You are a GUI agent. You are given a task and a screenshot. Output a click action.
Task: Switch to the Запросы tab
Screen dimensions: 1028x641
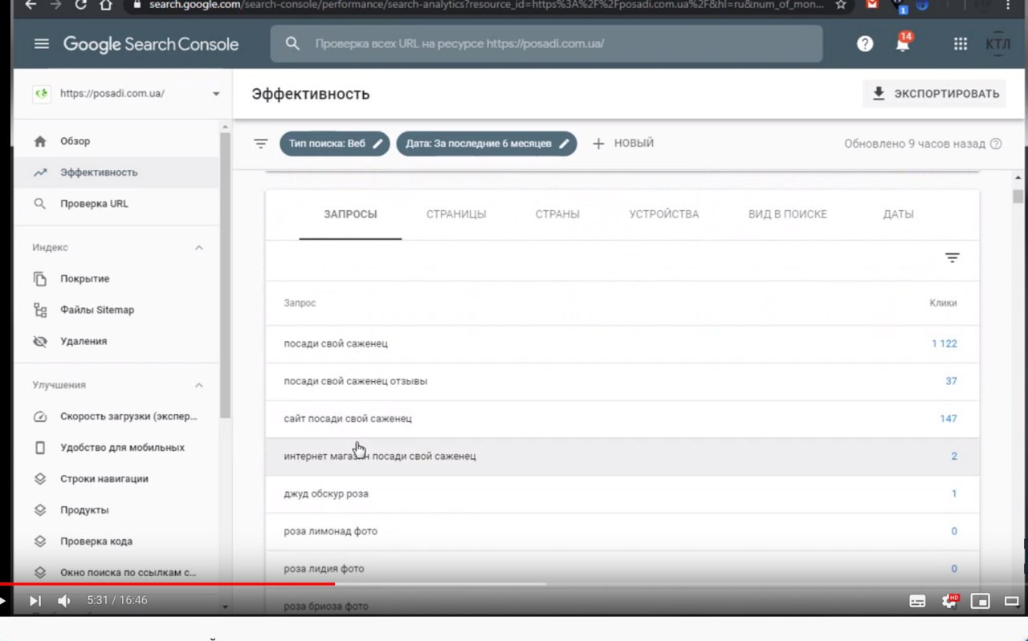(x=350, y=214)
